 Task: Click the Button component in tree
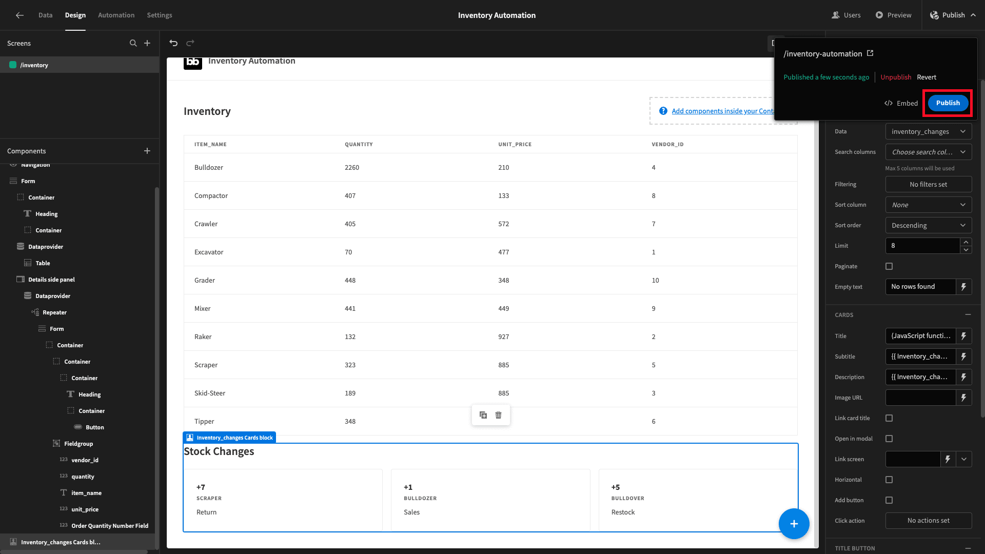pyautogui.click(x=94, y=427)
